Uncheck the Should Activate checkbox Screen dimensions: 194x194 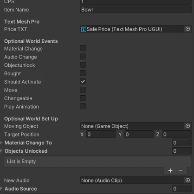click(83, 82)
